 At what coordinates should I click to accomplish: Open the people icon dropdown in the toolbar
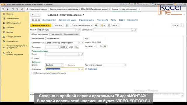coord(96,25)
